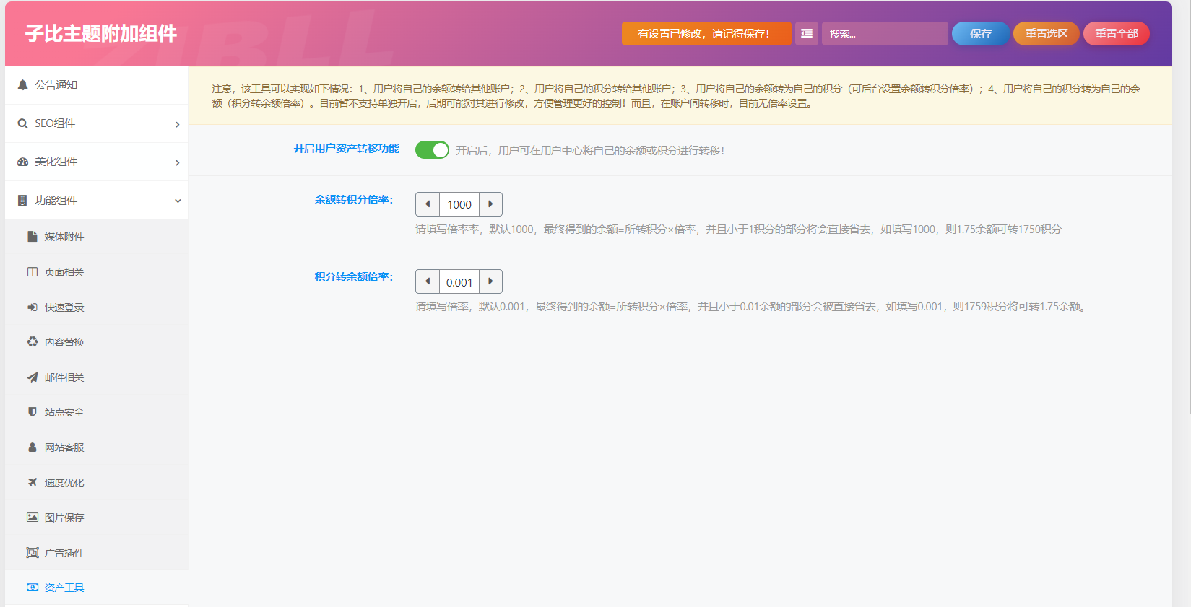Select the 快速登录 submenu entry

point(97,307)
